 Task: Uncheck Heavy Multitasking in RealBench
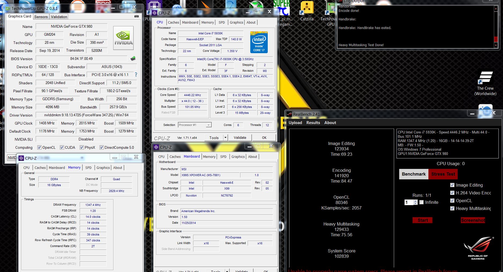[452, 208]
